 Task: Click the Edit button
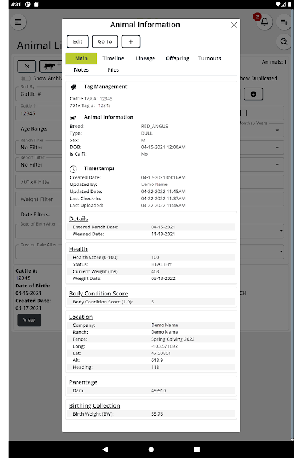pos(77,41)
